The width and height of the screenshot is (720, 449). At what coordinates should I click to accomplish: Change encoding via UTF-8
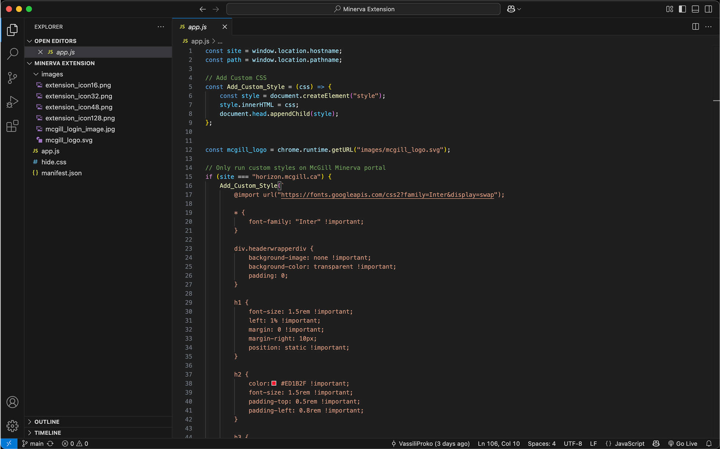573,443
